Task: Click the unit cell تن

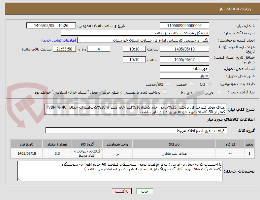Action: tap(117, 153)
